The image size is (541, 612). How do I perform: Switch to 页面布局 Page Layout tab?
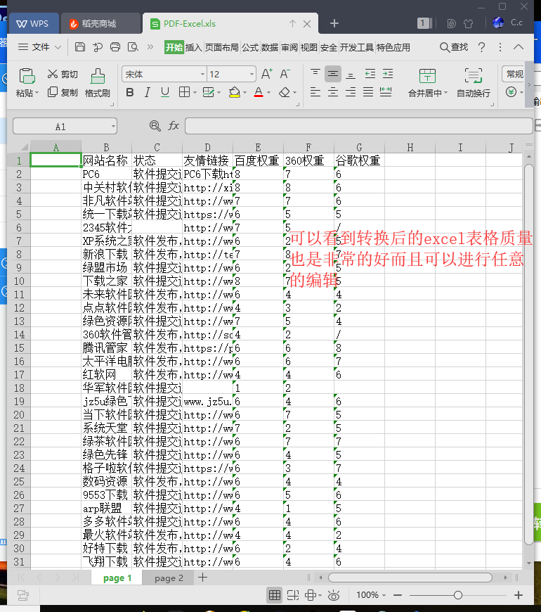(x=222, y=48)
